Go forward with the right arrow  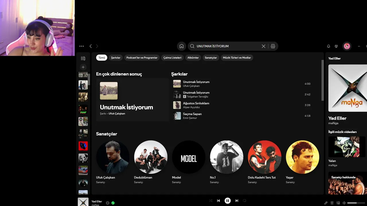click(97, 46)
